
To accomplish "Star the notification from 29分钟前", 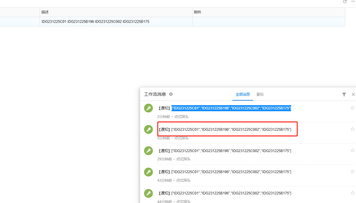I will coord(352,151).
